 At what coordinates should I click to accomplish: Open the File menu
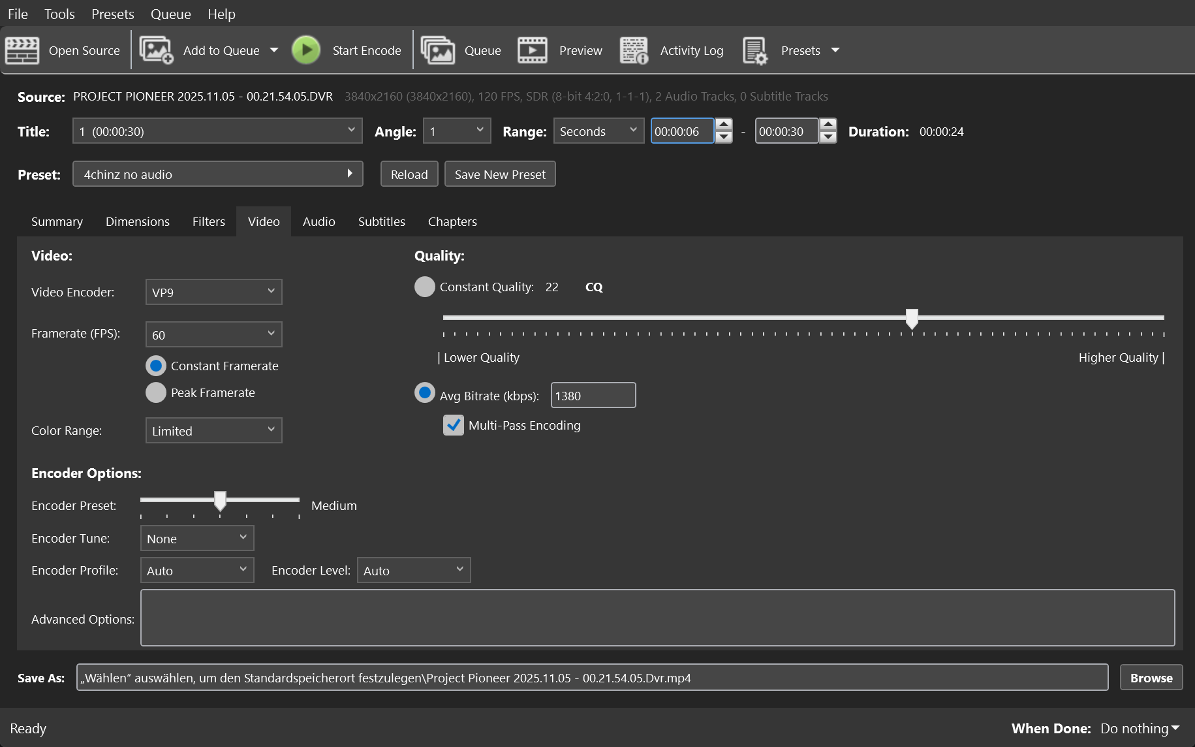point(18,14)
